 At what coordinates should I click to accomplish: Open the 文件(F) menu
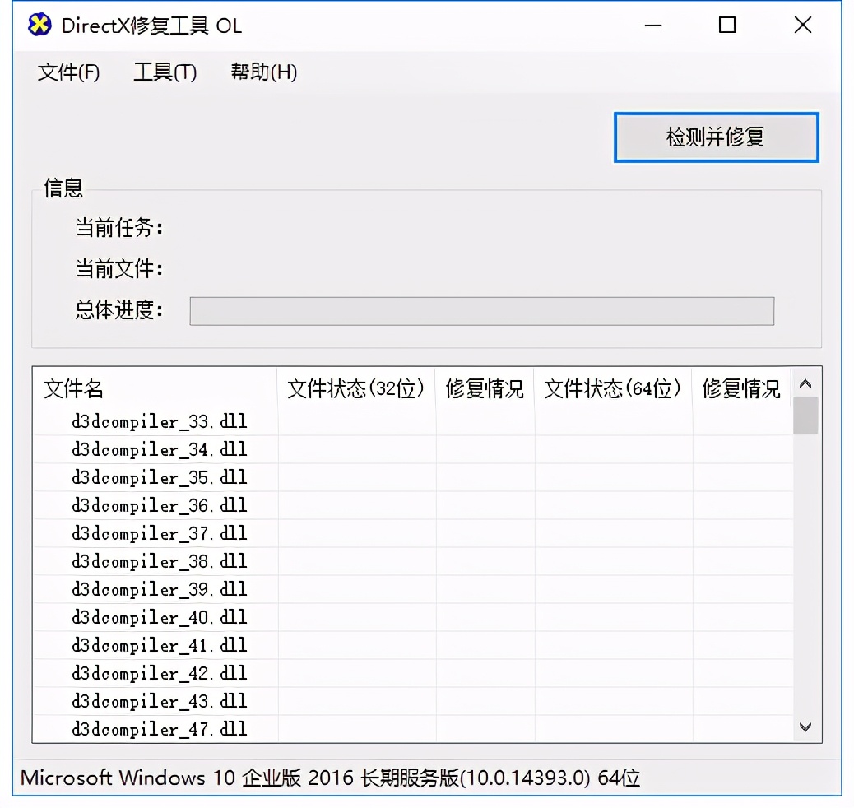point(68,72)
